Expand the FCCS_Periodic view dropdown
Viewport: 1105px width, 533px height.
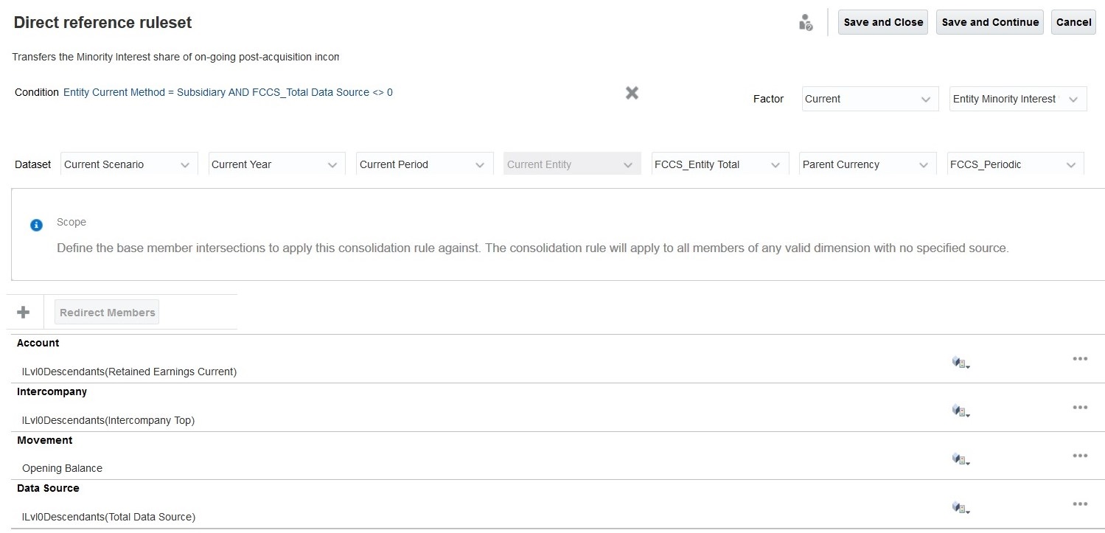coord(1070,165)
